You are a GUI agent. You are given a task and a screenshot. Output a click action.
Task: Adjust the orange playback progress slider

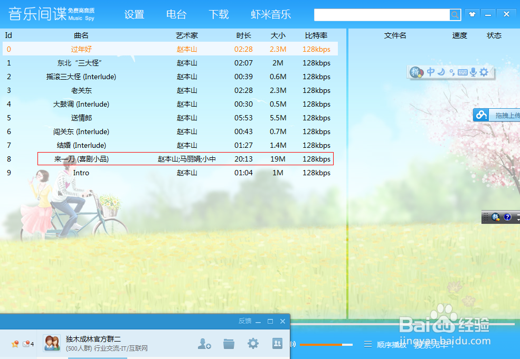tap(326, 344)
